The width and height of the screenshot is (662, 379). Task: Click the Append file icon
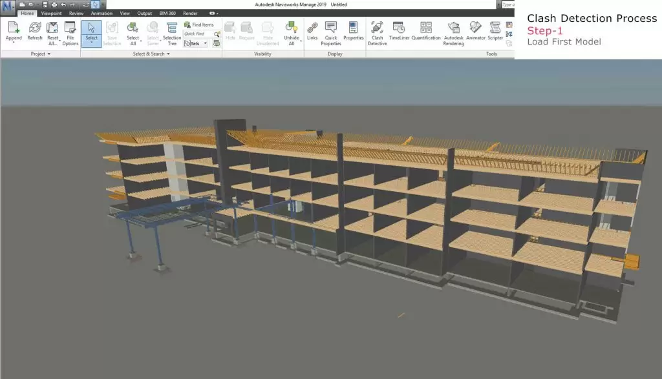coord(14,32)
